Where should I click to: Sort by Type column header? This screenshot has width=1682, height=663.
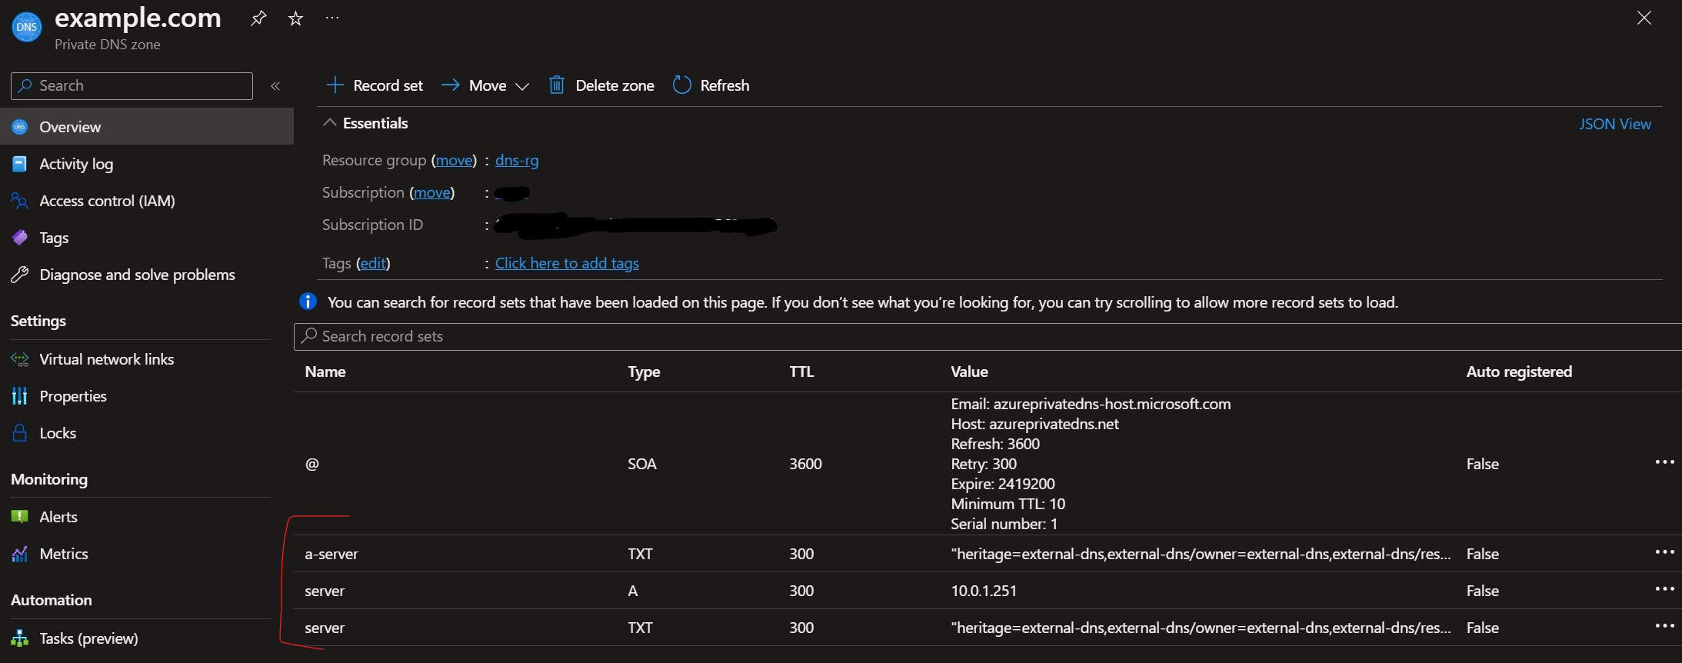pos(644,371)
